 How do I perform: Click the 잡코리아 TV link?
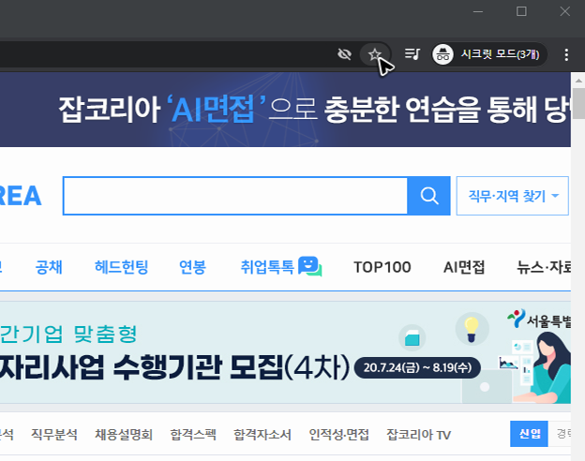coord(419,435)
